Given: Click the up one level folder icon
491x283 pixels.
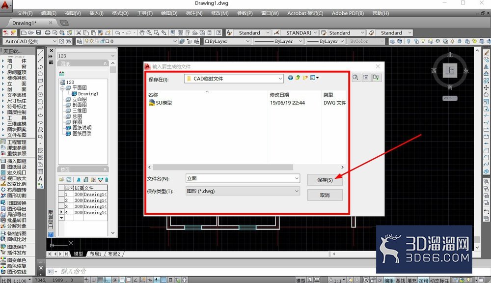Looking at the screenshot, I should (298, 78).
